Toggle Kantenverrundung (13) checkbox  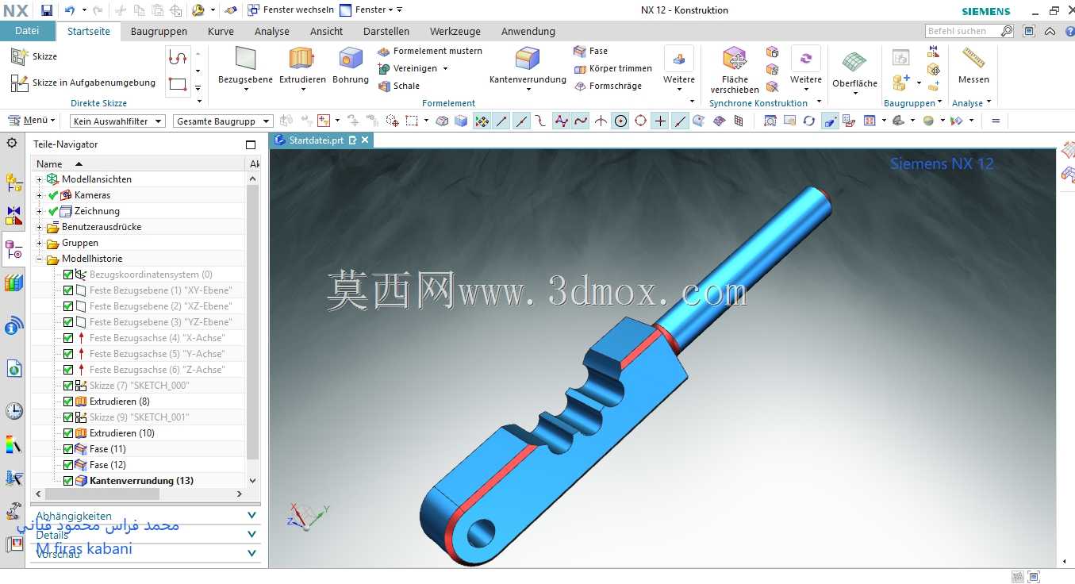pos(68,481)
